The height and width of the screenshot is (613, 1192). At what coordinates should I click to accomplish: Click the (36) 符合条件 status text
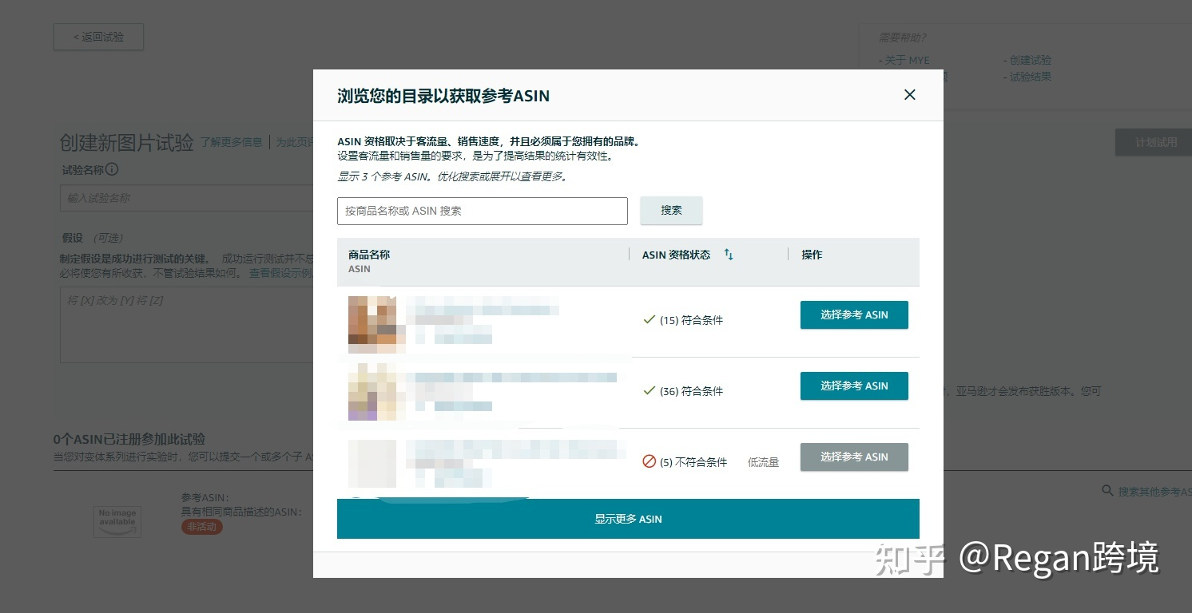(x=691, y=391)
